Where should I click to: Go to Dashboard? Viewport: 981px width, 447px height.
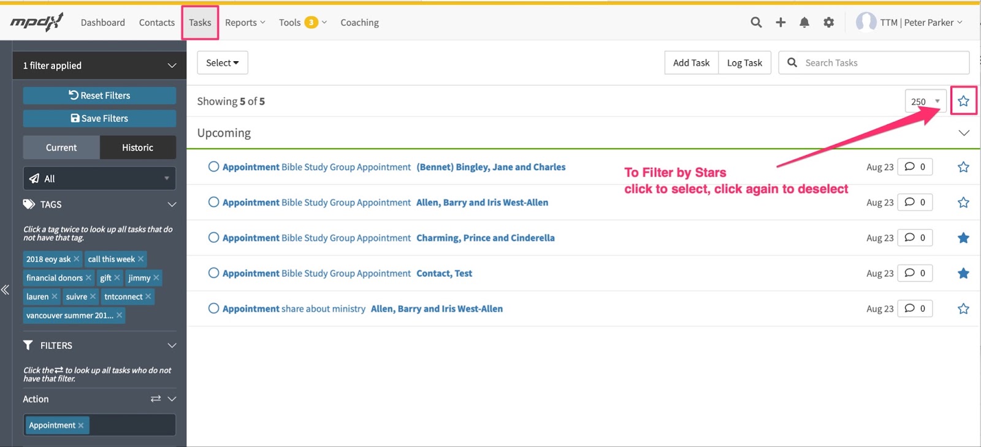pos(103,23)
